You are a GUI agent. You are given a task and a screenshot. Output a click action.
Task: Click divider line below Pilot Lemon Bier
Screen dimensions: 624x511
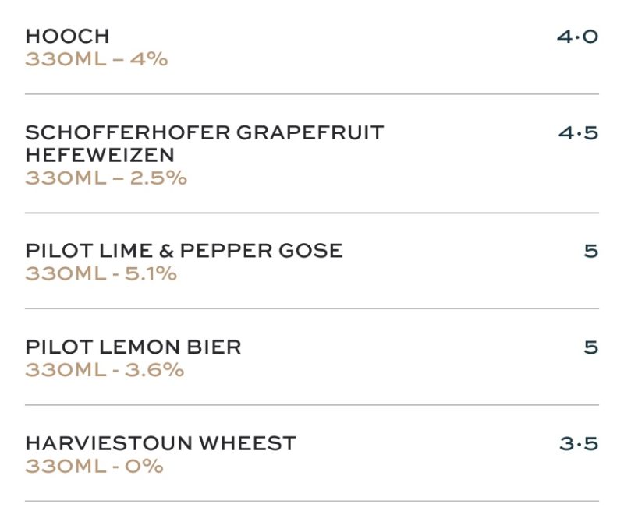point(312,405)
